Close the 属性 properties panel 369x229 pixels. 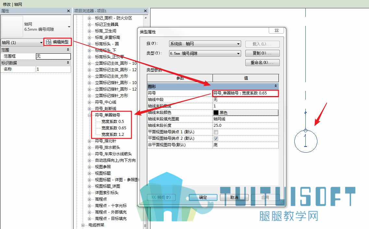68,11
